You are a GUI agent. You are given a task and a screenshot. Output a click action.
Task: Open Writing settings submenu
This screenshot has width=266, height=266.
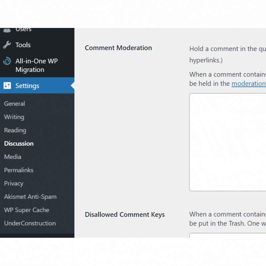coord(14,117)
